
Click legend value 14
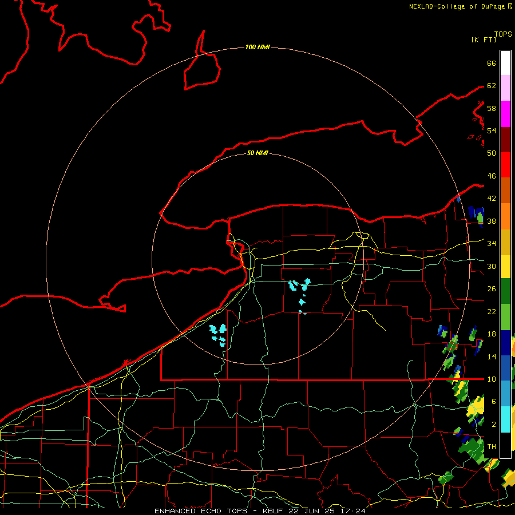[x=492, y=356]
